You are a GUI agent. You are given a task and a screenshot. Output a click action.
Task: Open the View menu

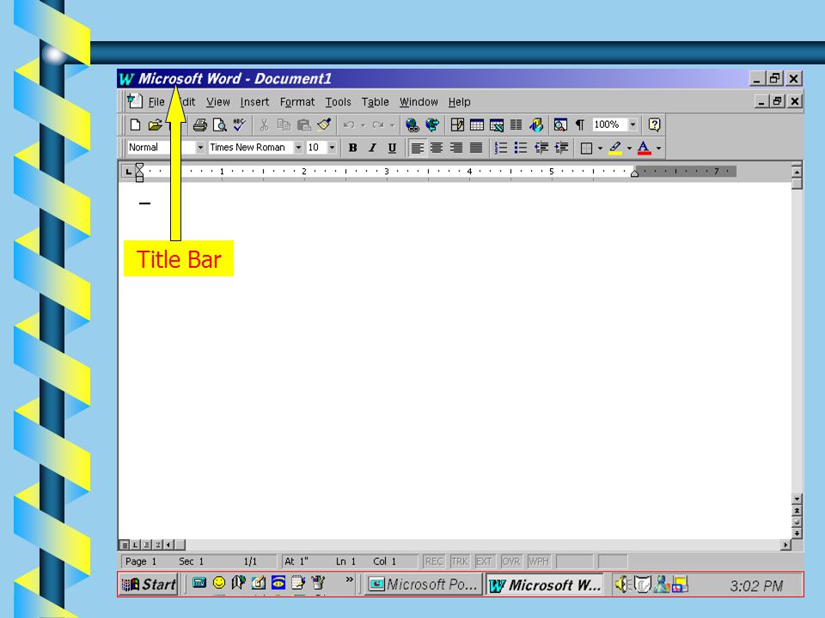click(217, 102)
